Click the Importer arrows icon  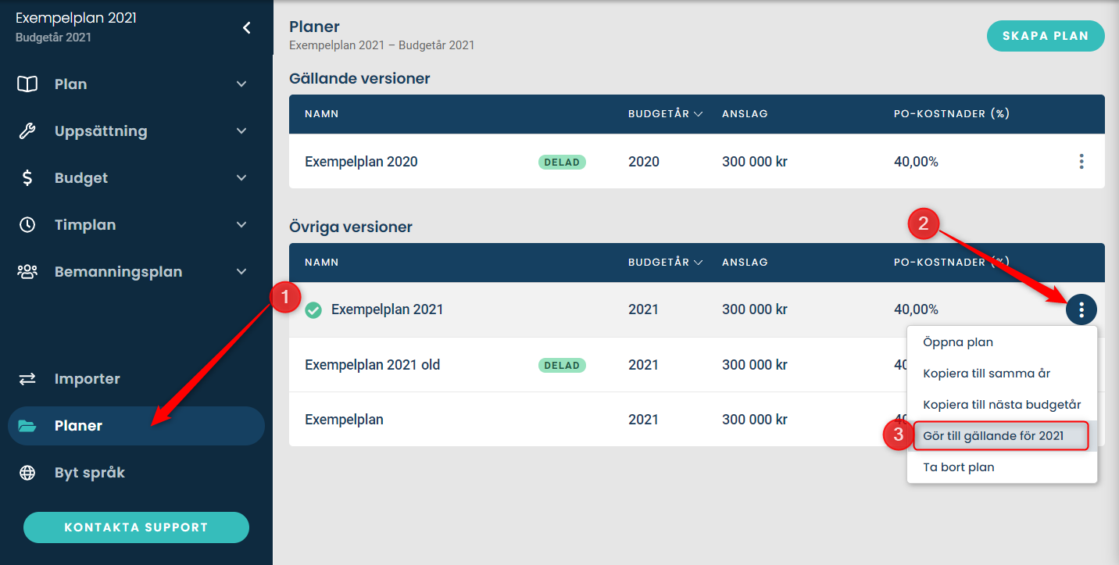(x=27, y=379)
